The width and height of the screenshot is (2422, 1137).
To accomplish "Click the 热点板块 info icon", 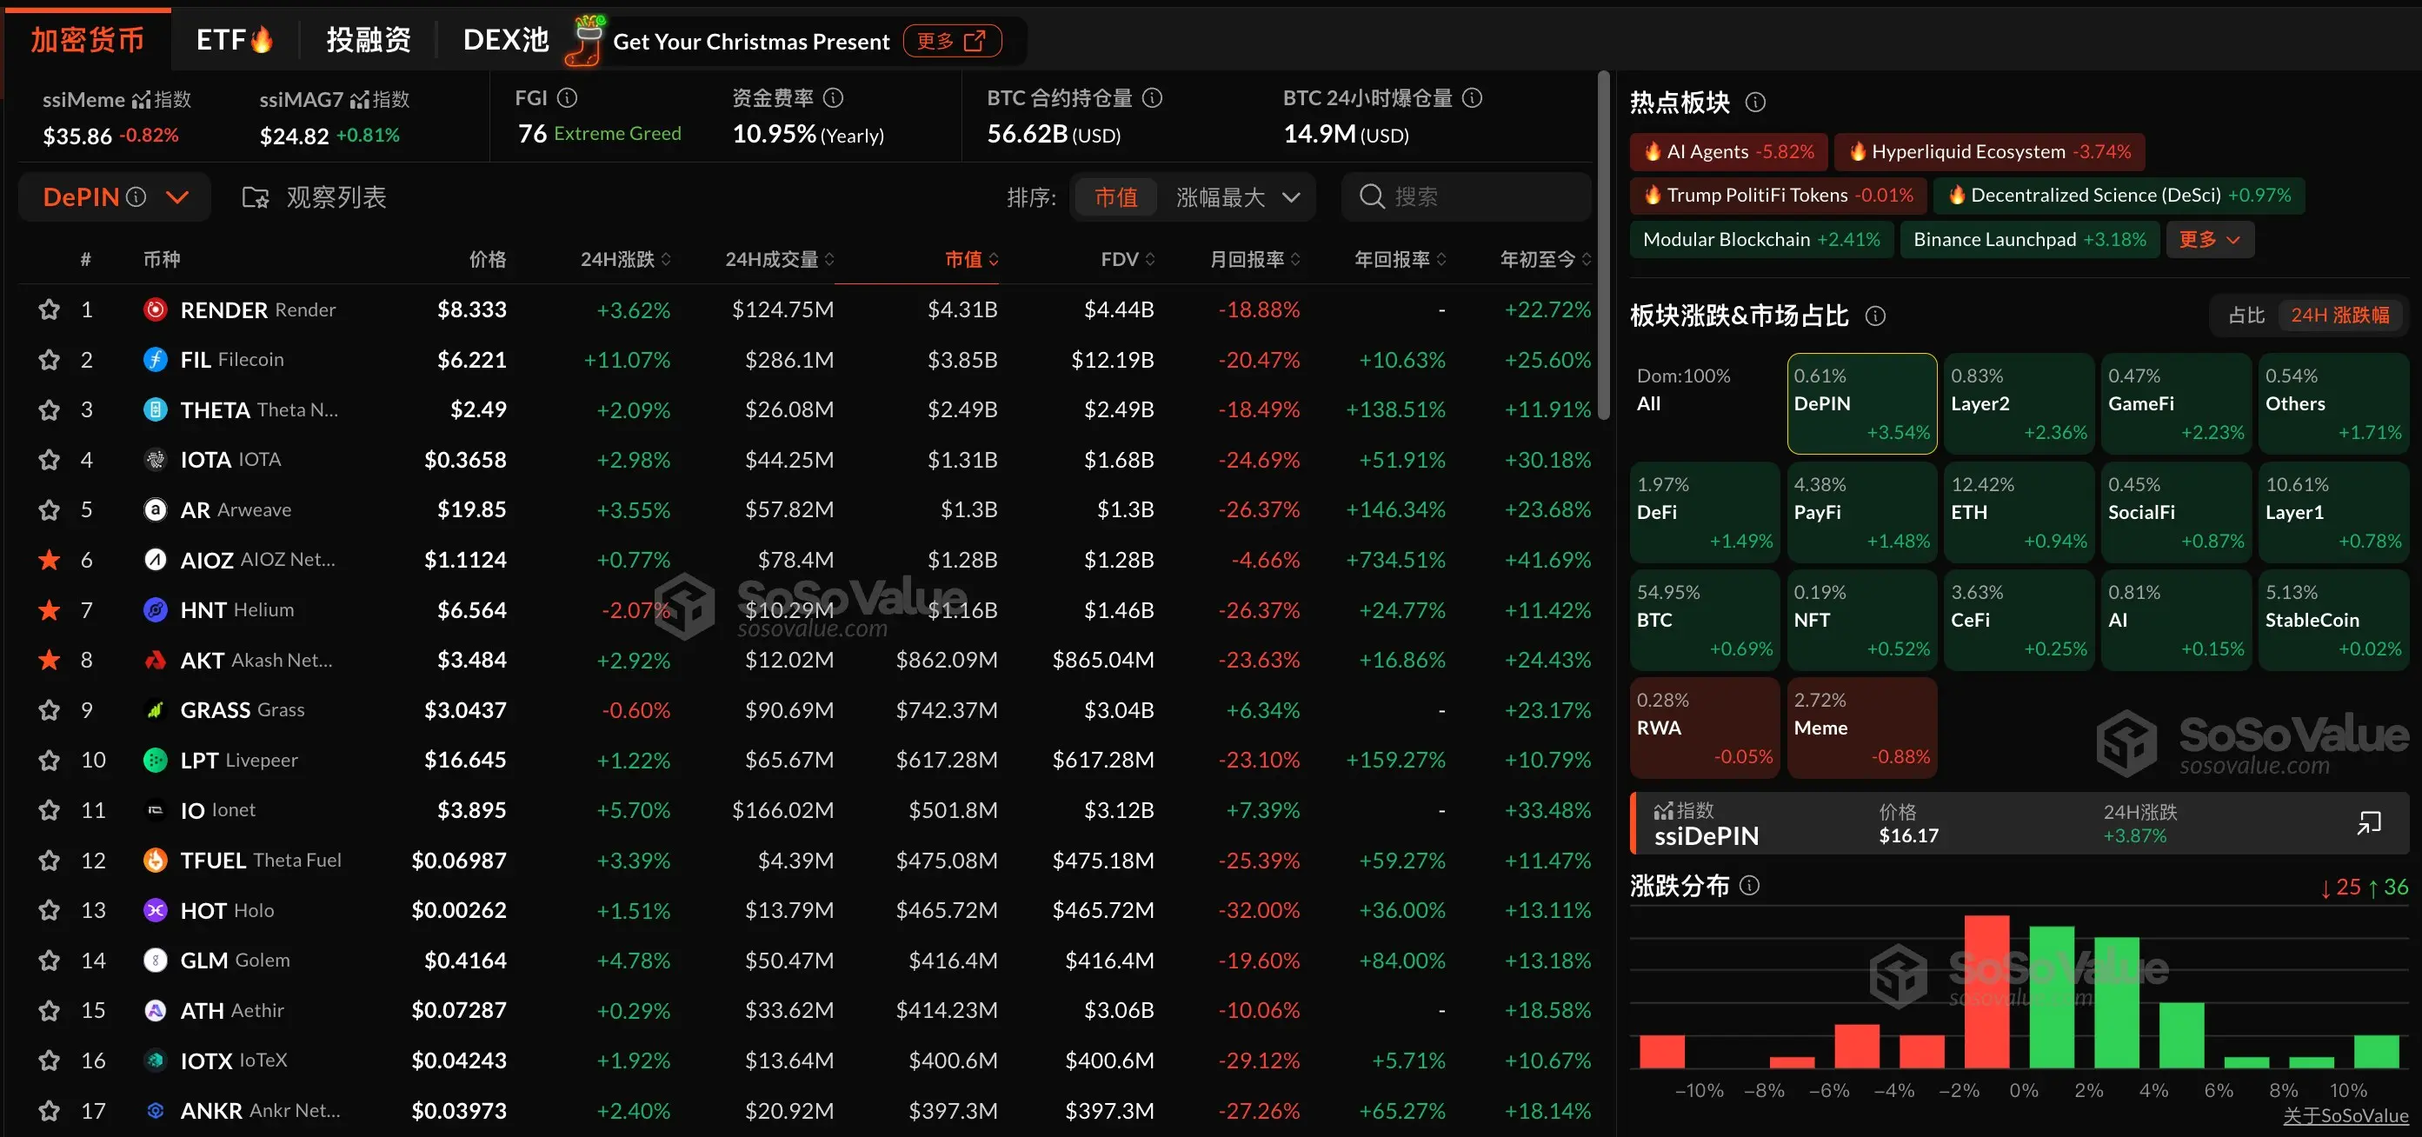I will (x=1757, y=103).
